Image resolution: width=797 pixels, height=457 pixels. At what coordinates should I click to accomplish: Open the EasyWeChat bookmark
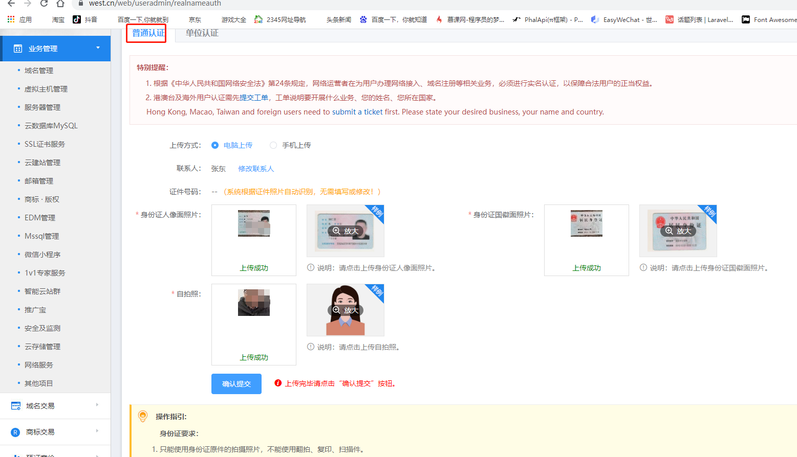click(x=624, y=19)
